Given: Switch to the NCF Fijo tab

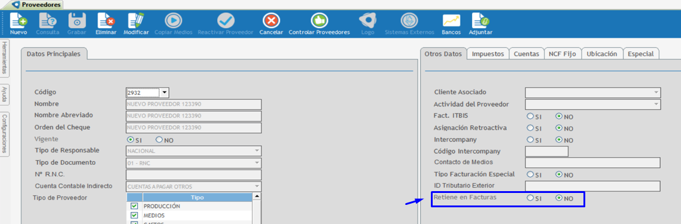Looking at the screenshot, I should pos(562,54).
